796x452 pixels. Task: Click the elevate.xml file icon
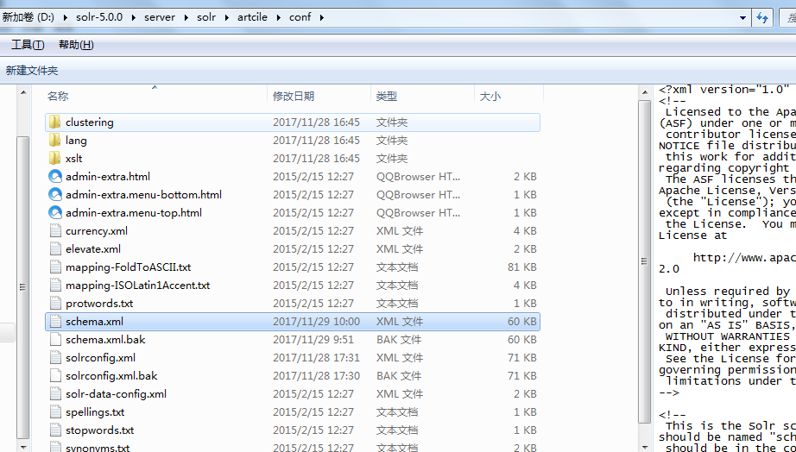coord(55,249)
